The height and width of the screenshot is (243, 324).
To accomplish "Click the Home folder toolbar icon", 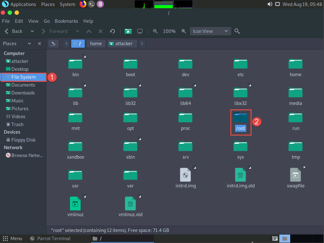I will pyautogui.click(x=128, y=31).
